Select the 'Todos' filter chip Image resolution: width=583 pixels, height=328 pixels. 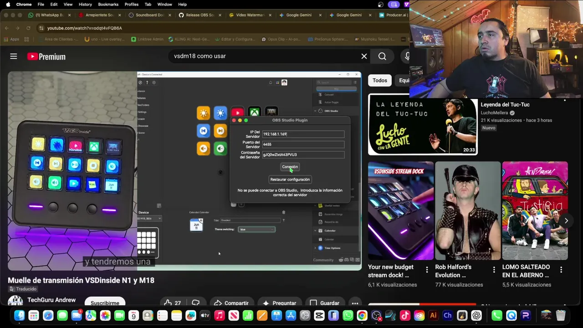pyautogui.click(x=380, y=80)
